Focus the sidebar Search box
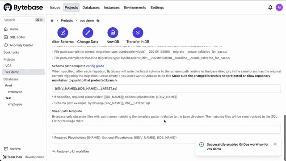This screenshot has width=286, height=161. pyautogui.click(x=23, y=20)
